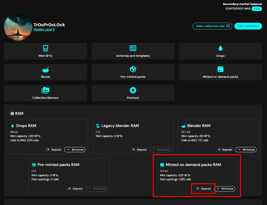
Task: Click "Mint capacity: 1,251 NFTs" text
Action: [x=25, y=136]
